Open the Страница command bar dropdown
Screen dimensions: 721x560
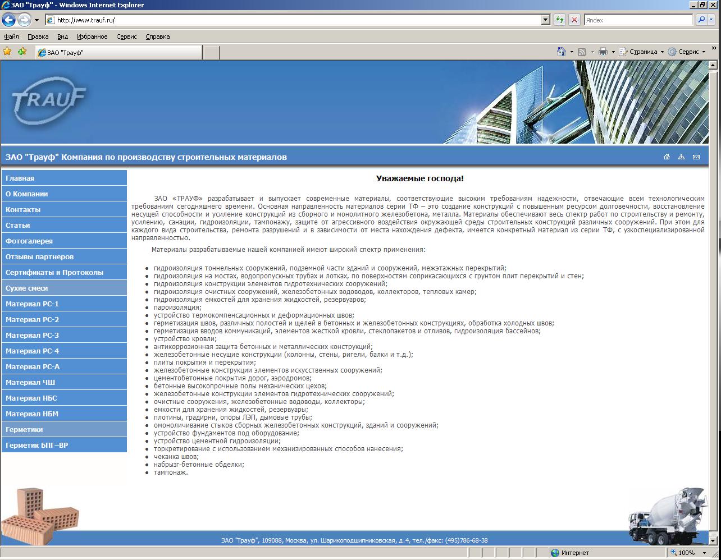click(641, 52)
